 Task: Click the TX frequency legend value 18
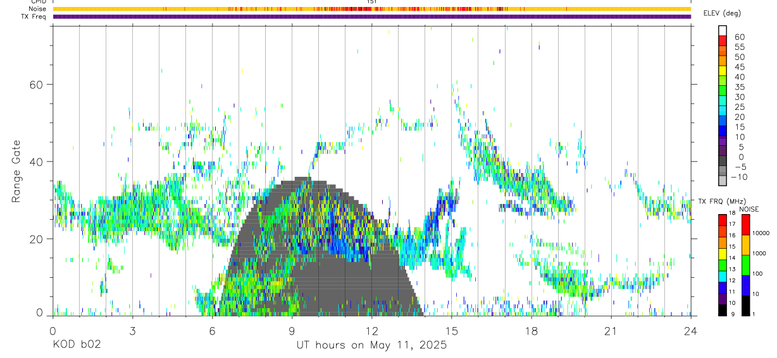[x=733, y=214]
